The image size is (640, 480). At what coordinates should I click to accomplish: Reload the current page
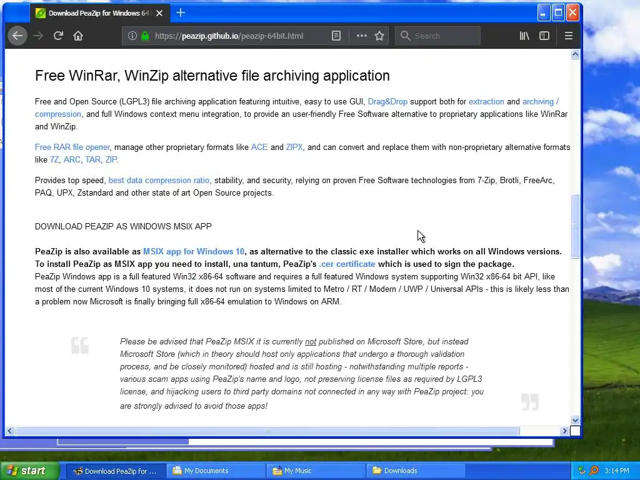pyautogui.click(x=58, y=36)
